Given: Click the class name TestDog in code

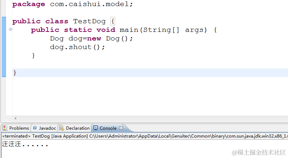Looking at the screenshot, I should (x=89, y=21).
